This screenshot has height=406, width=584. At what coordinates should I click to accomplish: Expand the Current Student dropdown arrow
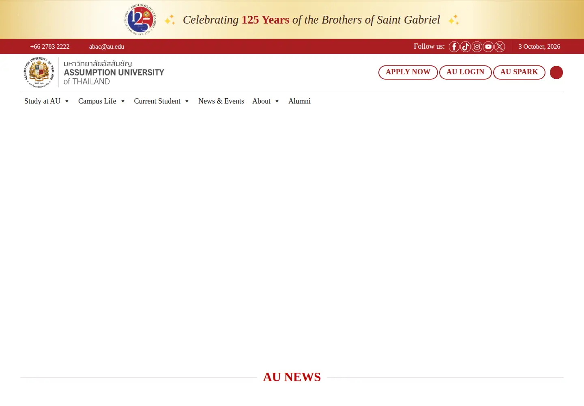pos(187,101)
